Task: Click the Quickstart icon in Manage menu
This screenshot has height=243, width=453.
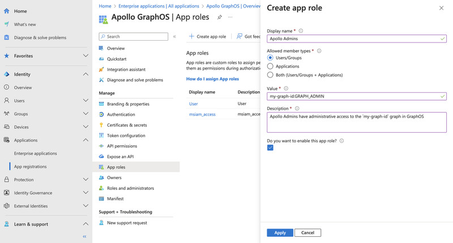Action: pyautogui.click(x=101, y=59)
